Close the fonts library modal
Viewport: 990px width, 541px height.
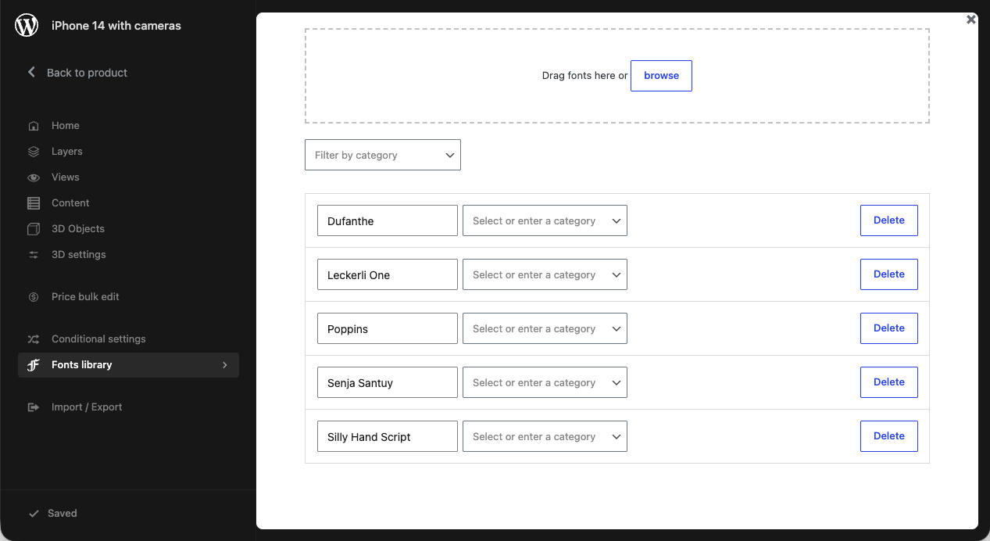tap(971, 20)
